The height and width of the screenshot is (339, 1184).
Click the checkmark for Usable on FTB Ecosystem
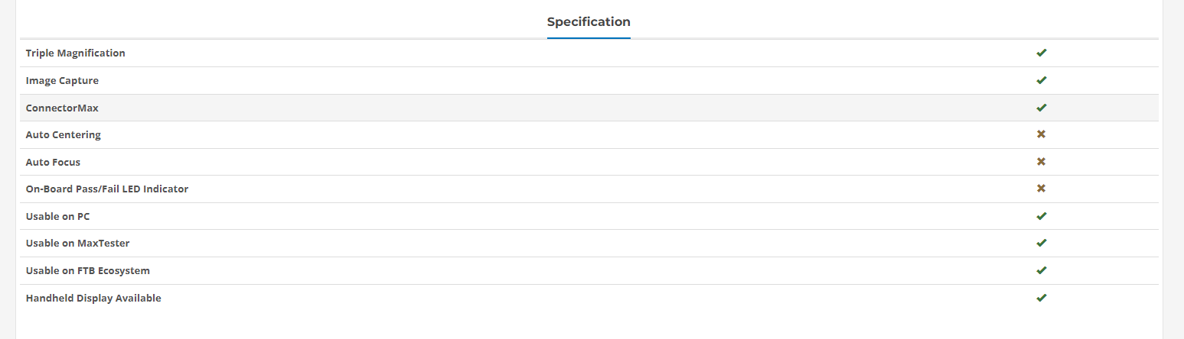pyautogui.click(x=1041, y=270)
